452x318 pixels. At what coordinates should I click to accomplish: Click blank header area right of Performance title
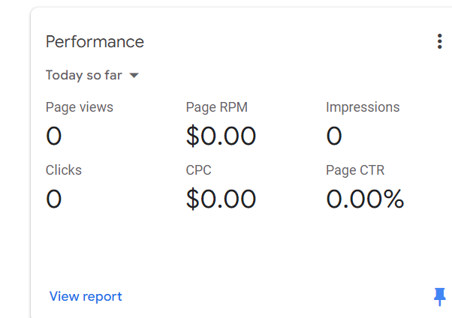point(285,41)
